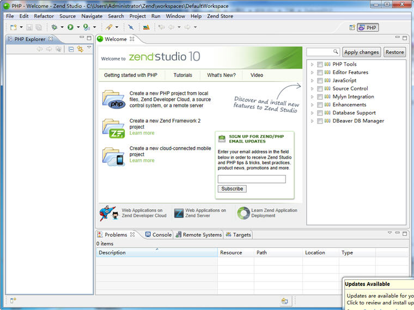Click the Open Perspective icon
414x310 pixels.
352,27
